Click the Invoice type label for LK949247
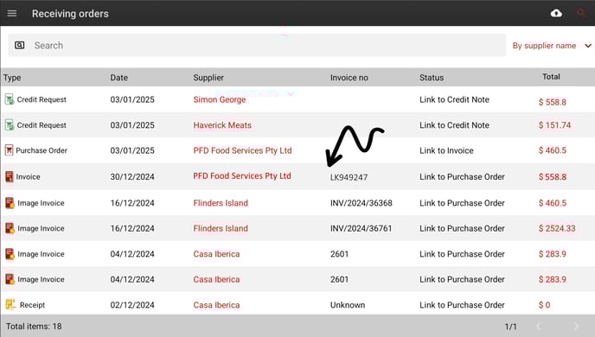This screenshot has height=337, width=595. pyautogui.click(x=28, y=176)
